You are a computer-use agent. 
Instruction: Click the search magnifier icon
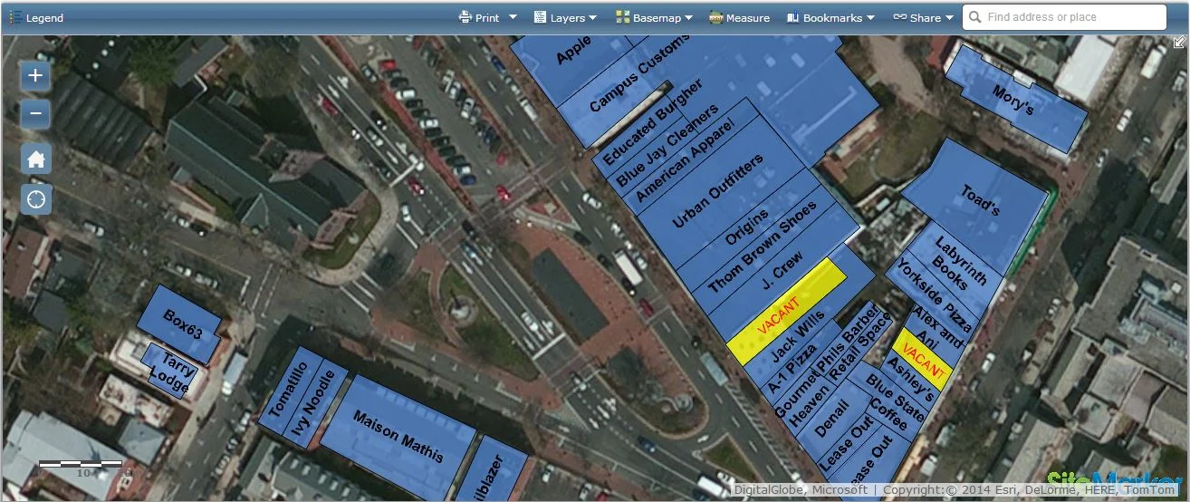974,17
